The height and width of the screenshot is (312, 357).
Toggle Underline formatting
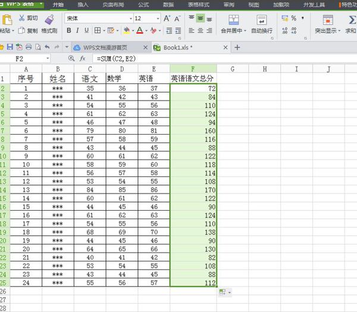86,30
